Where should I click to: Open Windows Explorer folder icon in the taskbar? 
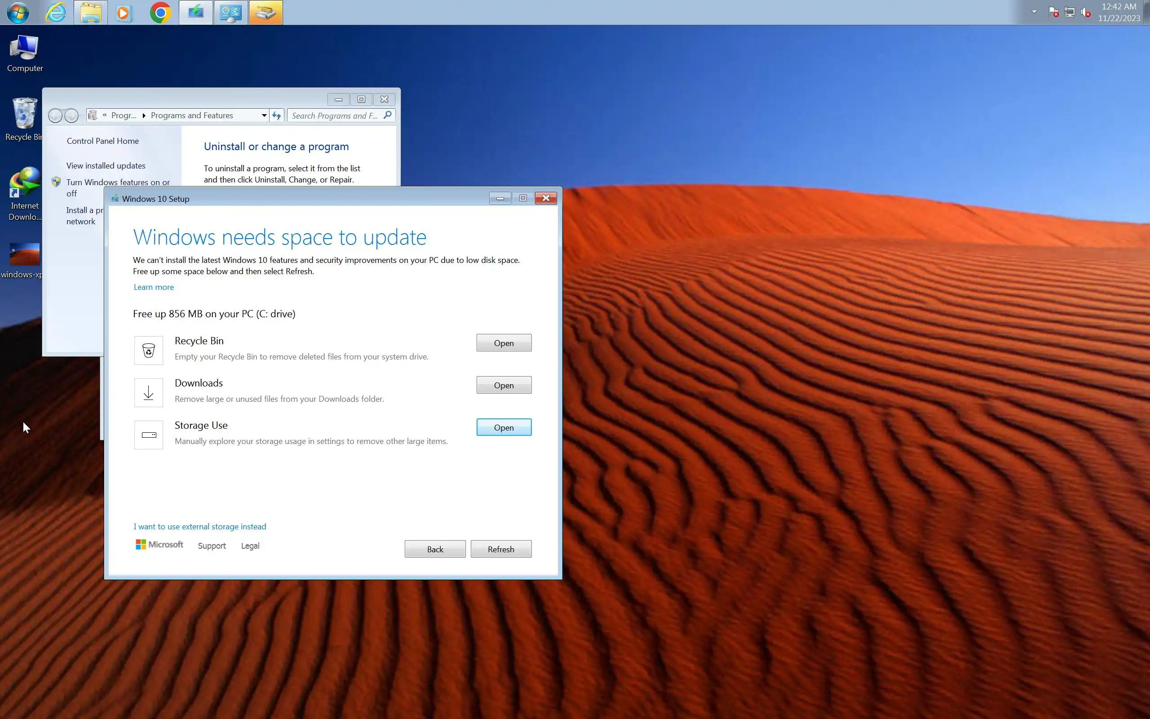pyautogui.click(x=90, y=13)
